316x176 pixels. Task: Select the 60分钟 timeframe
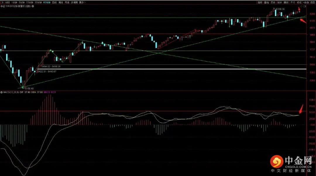tap(47, 2)
